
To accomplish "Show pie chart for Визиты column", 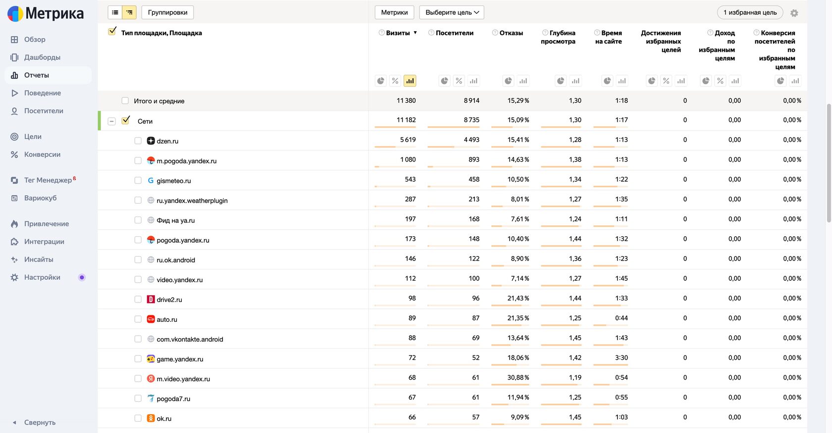I will [x=380, y=81].
